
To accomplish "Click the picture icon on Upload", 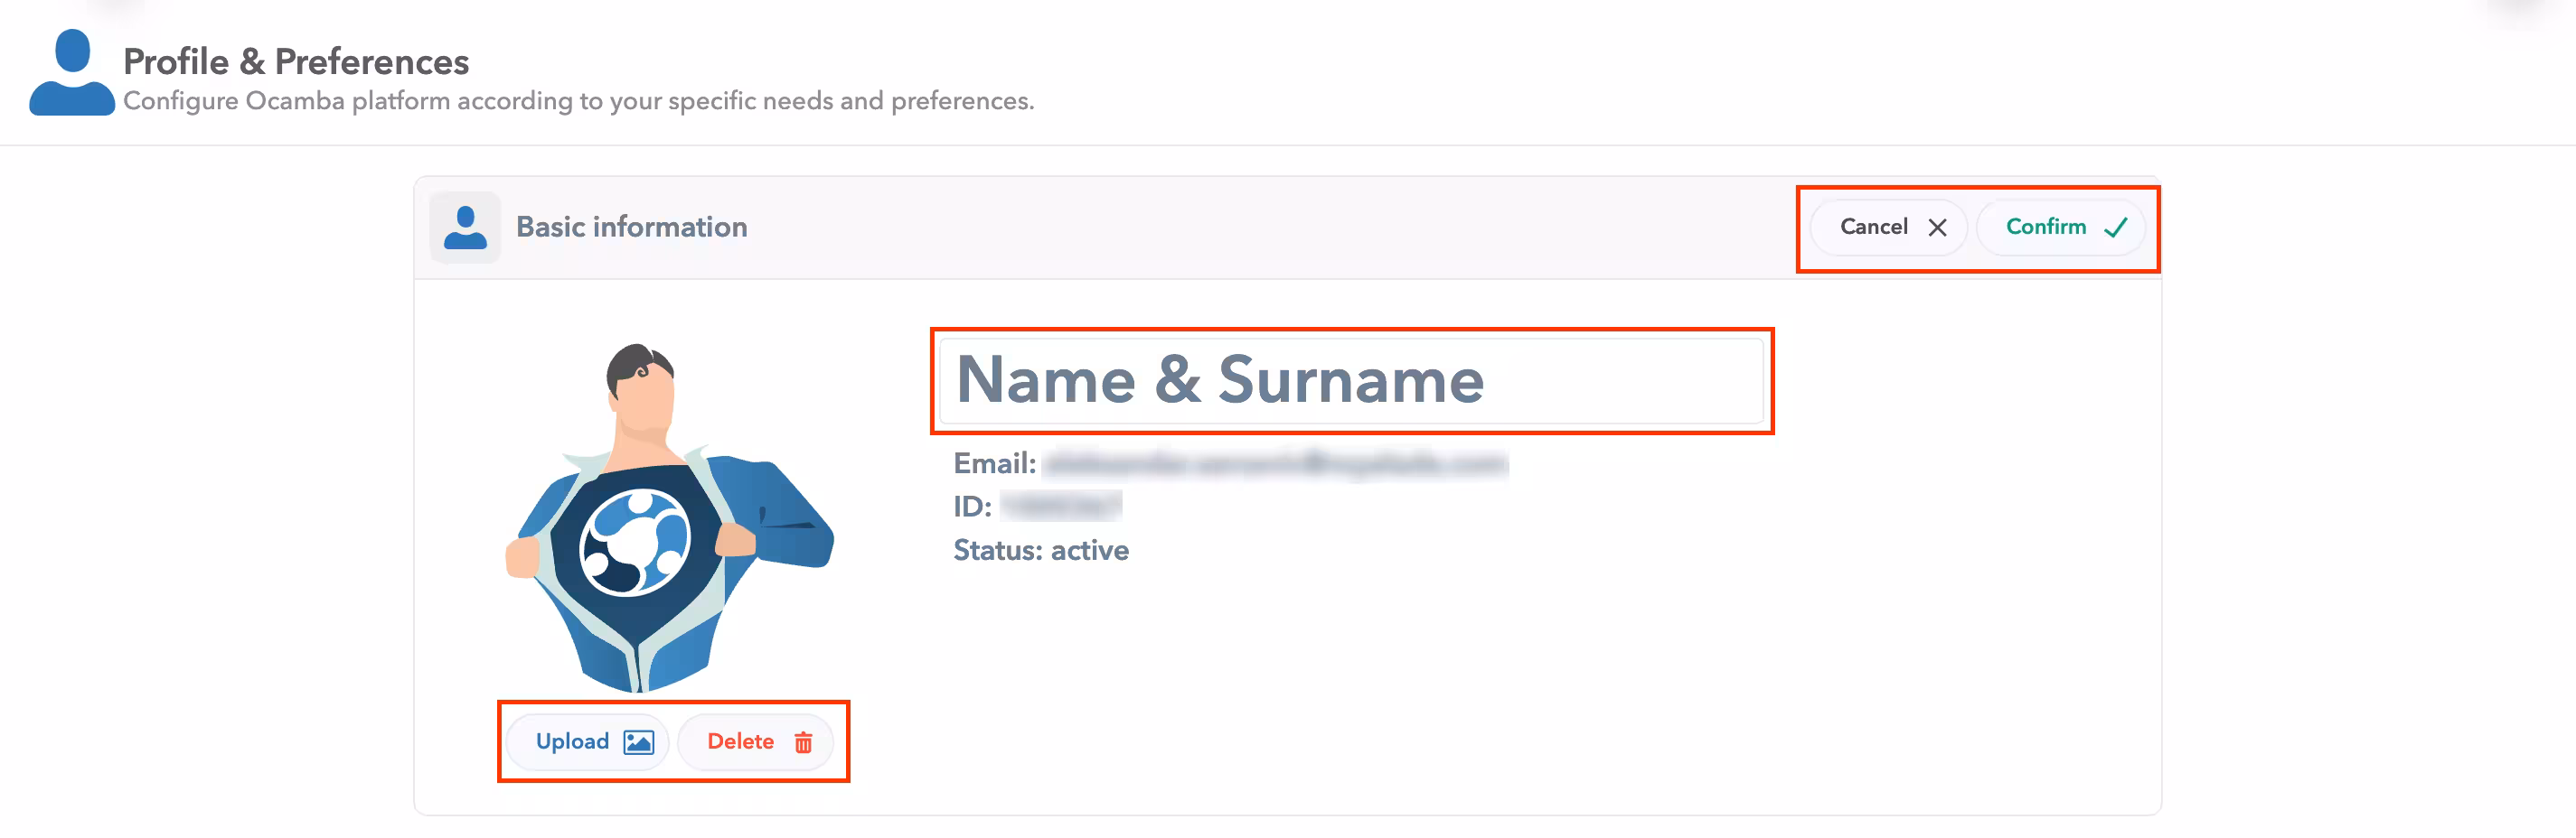I will [x=638, y=742].
